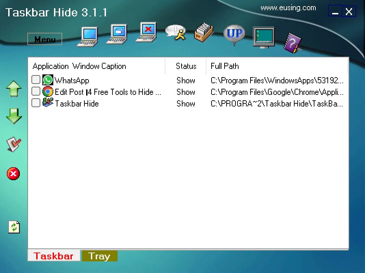Click the Google Chrome full path cell
365x273 pixels.
pos(277,92)
